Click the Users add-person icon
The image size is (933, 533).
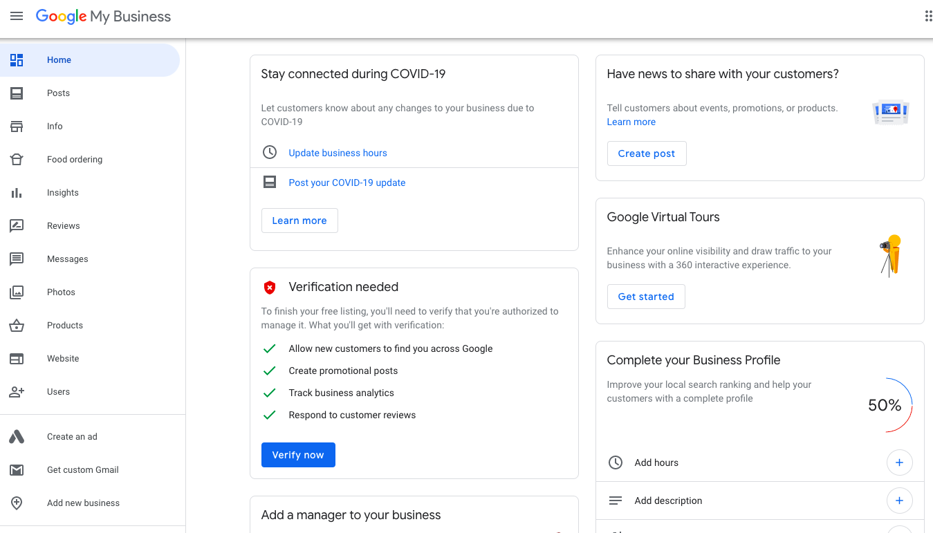pos(17,392)
